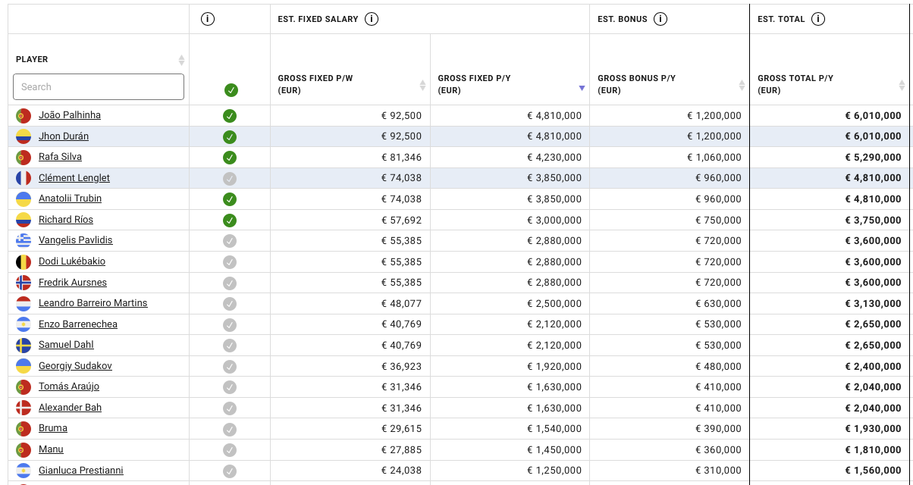Toggle the green verified filter in header

[231, 90]
